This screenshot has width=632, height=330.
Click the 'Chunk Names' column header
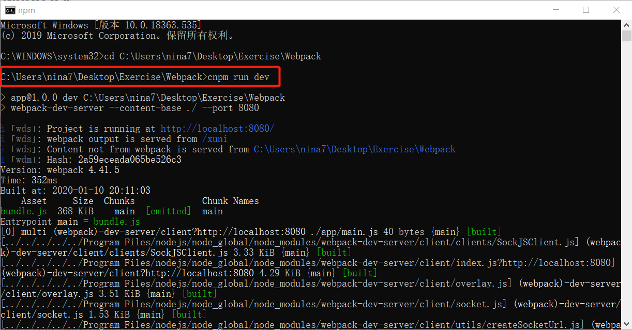click(x=231, y=201)
